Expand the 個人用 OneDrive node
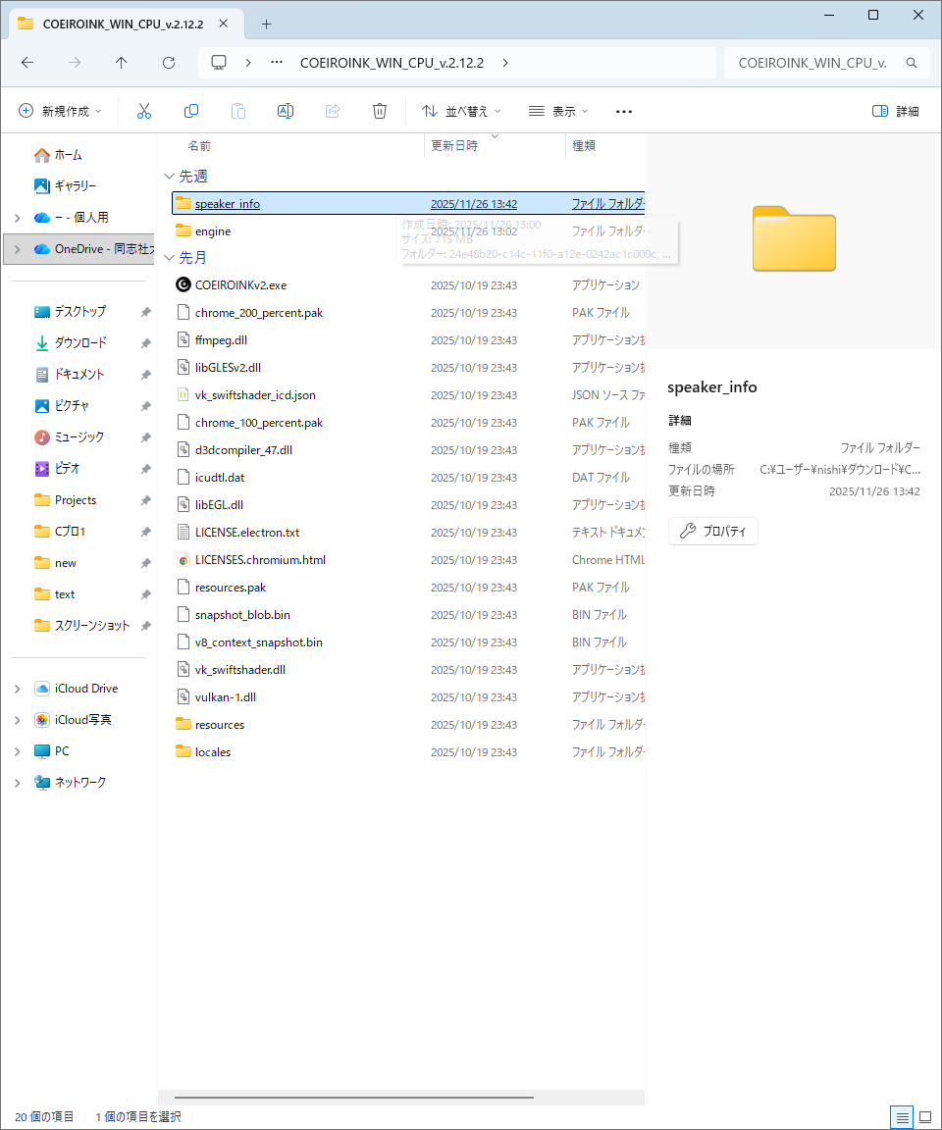The width and height of the screenshot is (942, 1130). point(18,218)
